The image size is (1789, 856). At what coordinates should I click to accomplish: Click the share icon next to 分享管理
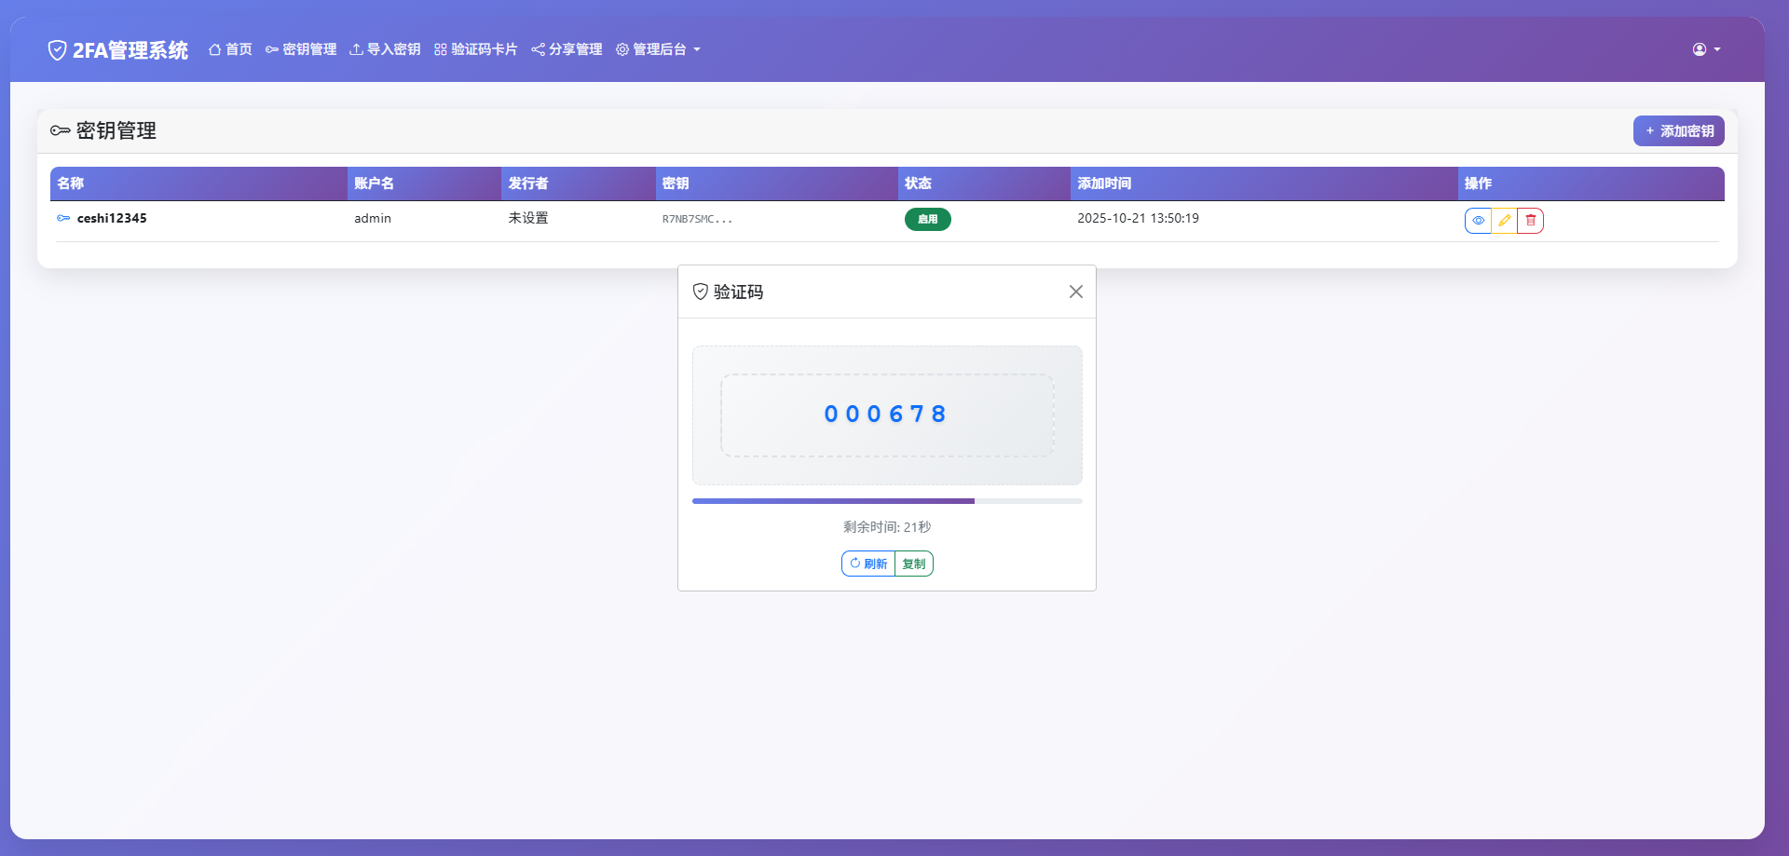coord(537,49)
